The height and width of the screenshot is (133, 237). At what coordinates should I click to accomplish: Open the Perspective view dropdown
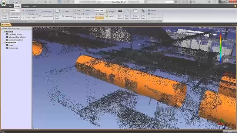tap(15, 17)
